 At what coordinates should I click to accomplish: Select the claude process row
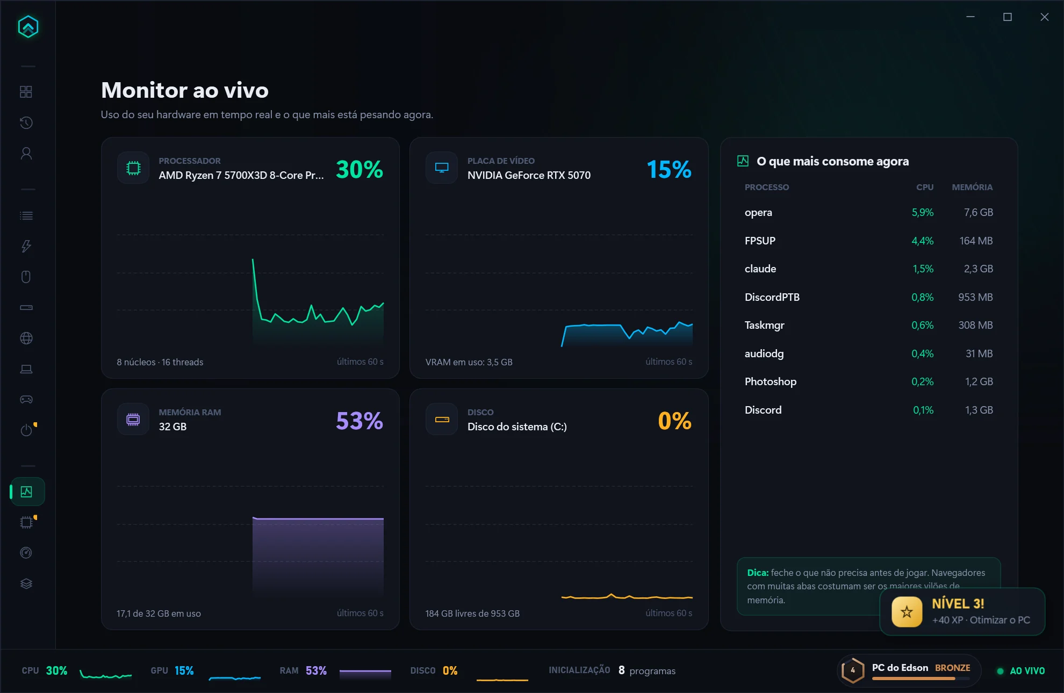[x=868, y=269]
